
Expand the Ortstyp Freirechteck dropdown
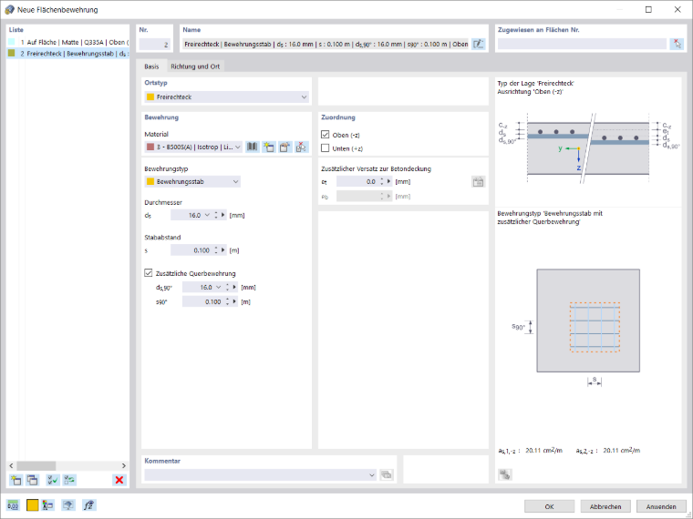[304, 97]
